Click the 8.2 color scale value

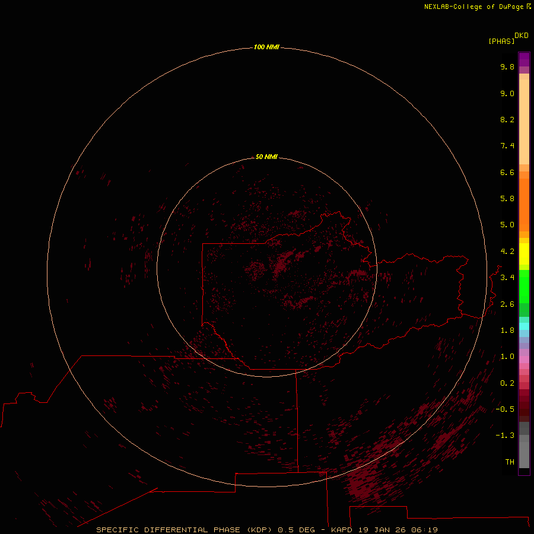507,119
